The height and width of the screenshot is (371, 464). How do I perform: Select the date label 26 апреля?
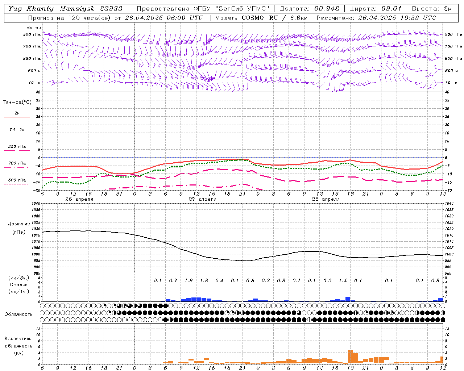79,199
